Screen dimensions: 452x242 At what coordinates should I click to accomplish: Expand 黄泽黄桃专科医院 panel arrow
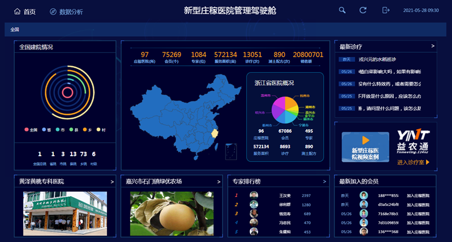[x=111, y=182]
